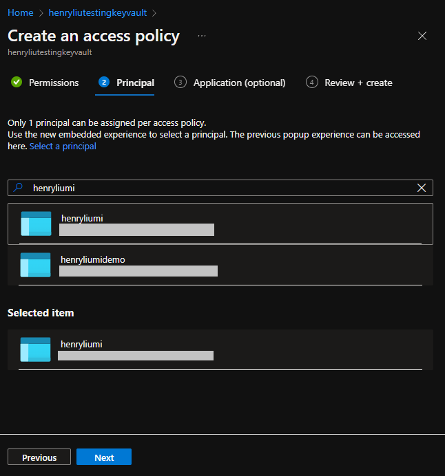Click the step 3 circle icon
Image resolution: width=445 pixels, height=476 pixels.
[x=180, y=82]
